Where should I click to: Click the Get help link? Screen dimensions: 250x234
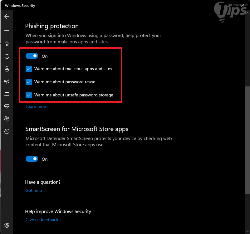pos(34,191)
